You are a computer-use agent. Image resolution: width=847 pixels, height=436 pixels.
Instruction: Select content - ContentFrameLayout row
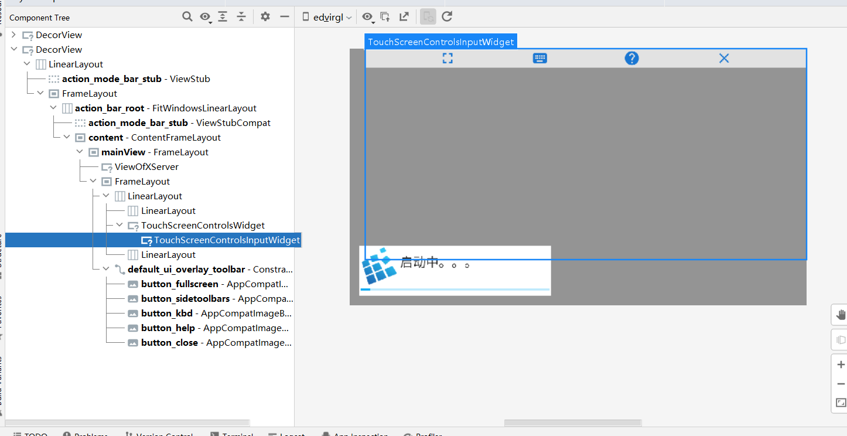tap(155, 137)
